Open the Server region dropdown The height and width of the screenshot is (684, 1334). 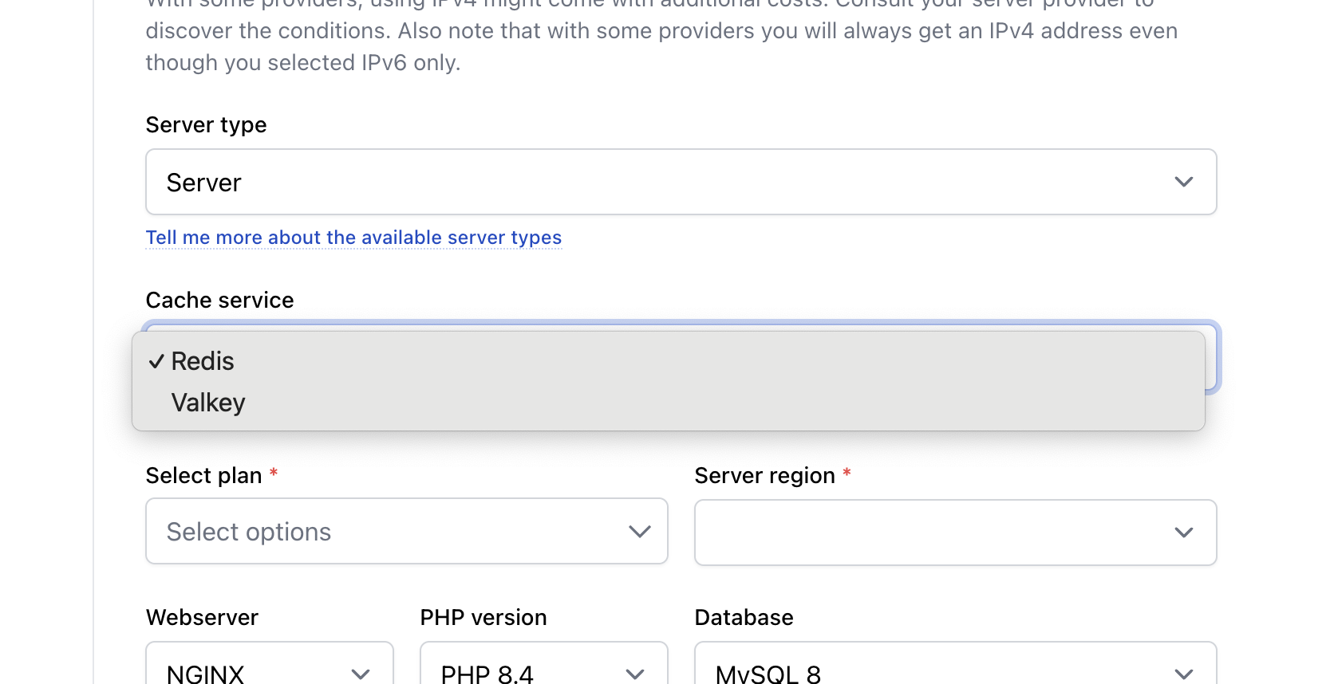(956, 533)
